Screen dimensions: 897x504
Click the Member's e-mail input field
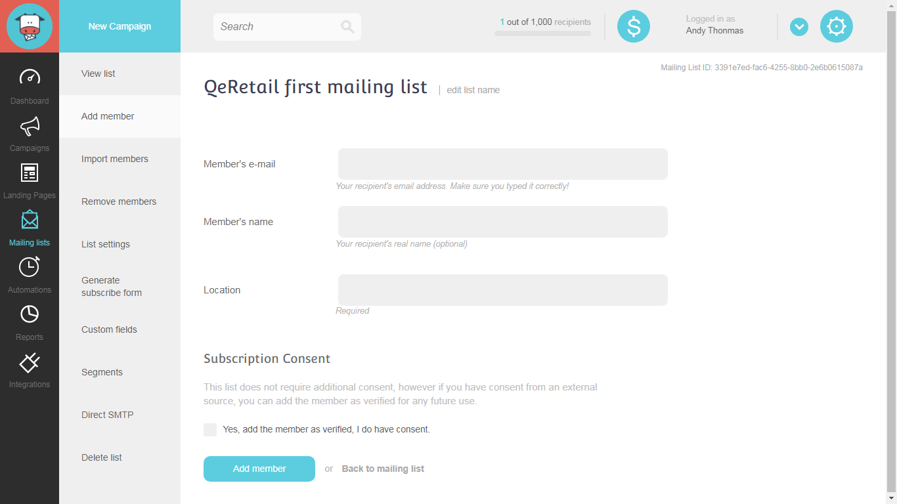tap(502, 164)
